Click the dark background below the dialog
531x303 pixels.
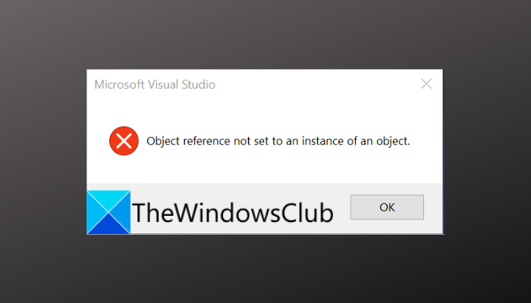(x=265, y=269)
